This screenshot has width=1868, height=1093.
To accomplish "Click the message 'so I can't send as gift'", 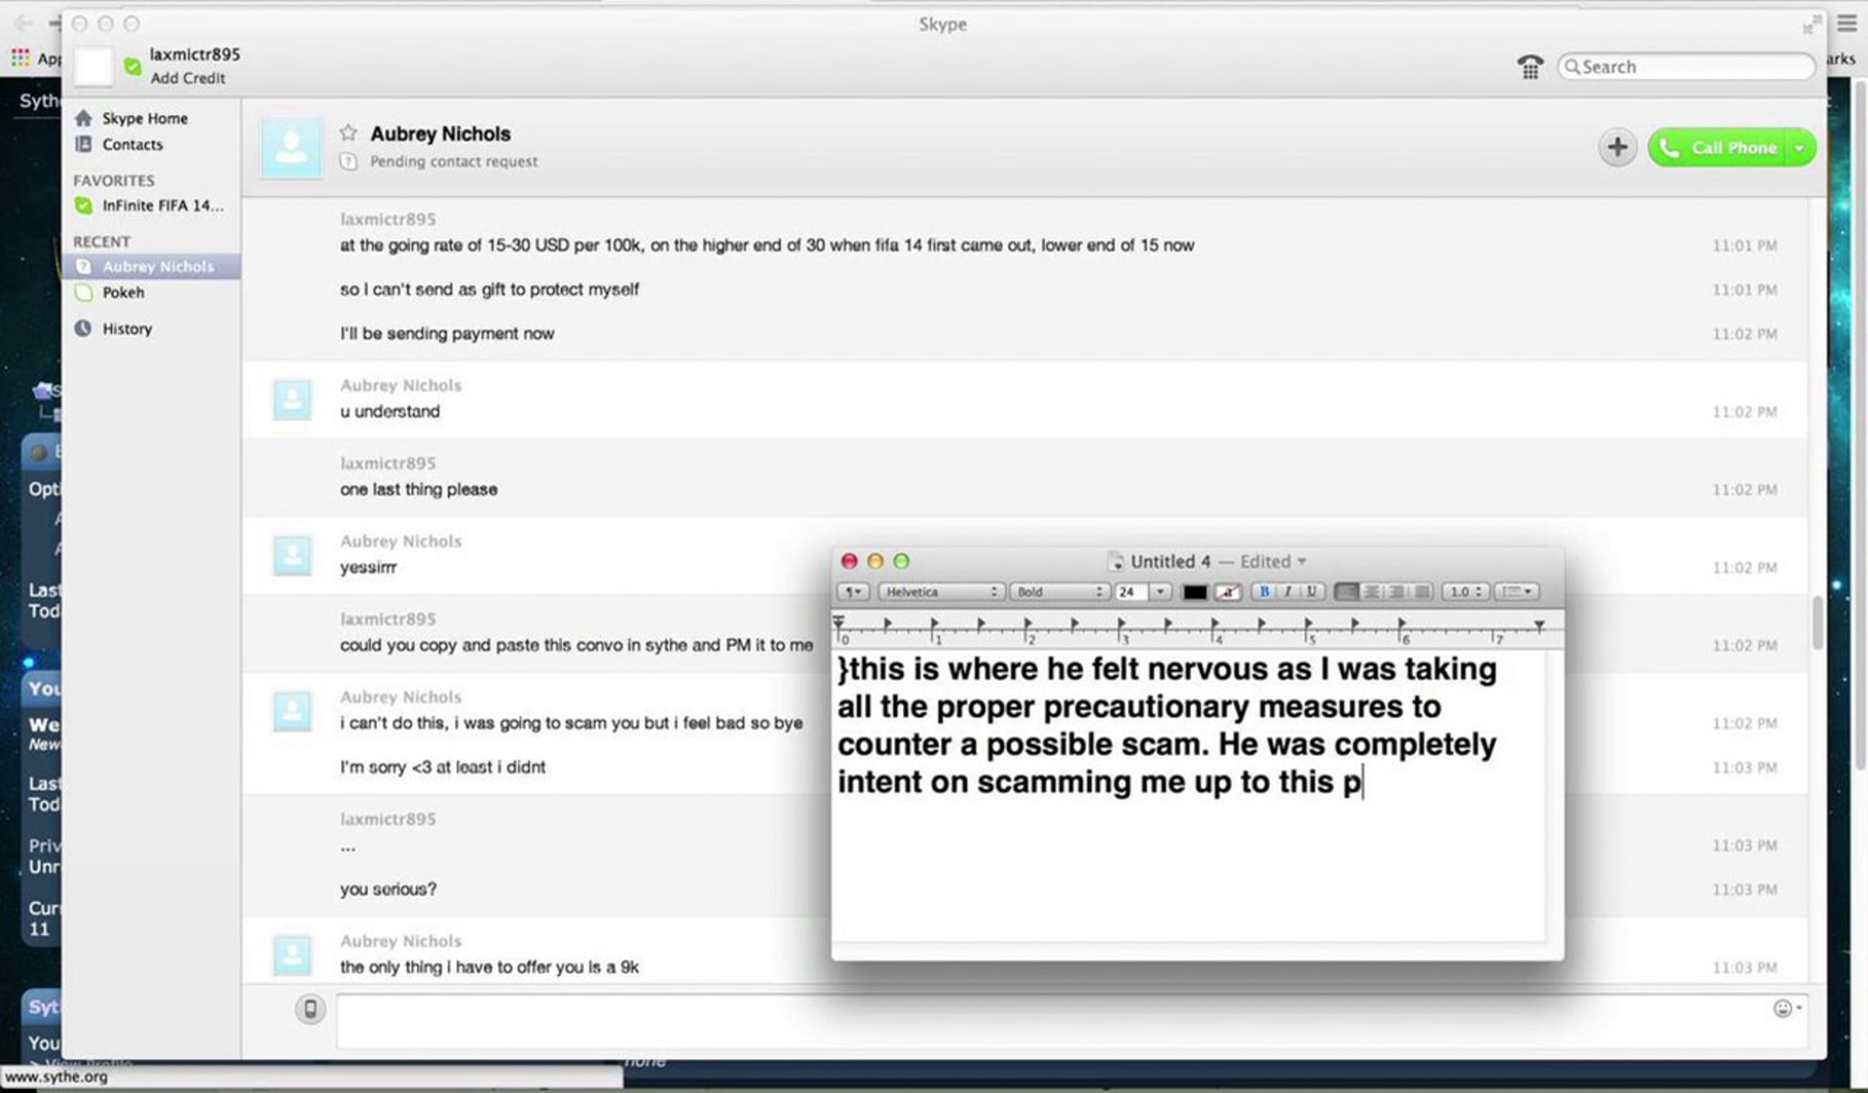I will (x=489, y=290).
